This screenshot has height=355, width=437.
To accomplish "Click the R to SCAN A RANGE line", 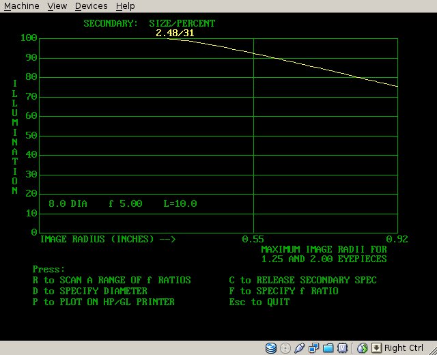I will [x=112, y=280].
